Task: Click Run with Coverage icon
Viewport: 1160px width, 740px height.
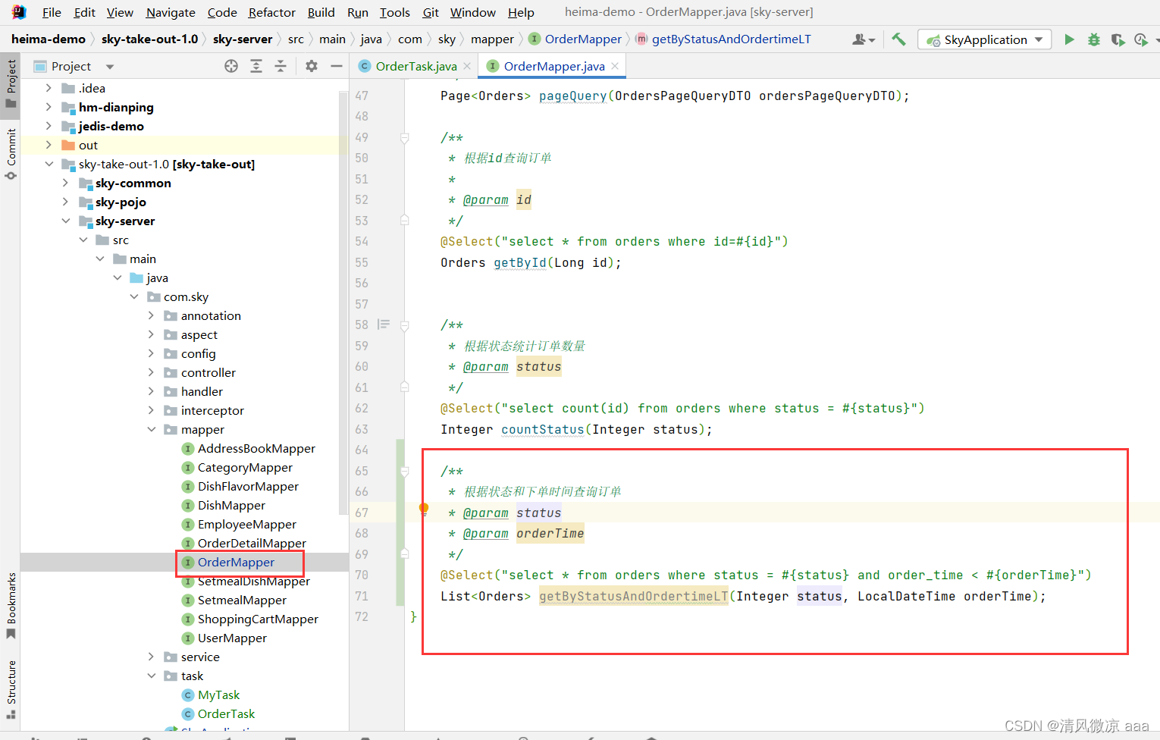Action: coord(1118,39)
